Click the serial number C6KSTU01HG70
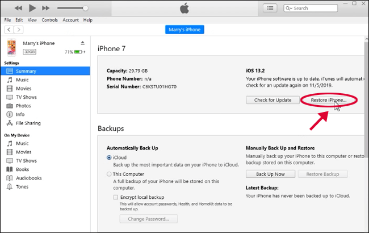 tap(160, 87)
